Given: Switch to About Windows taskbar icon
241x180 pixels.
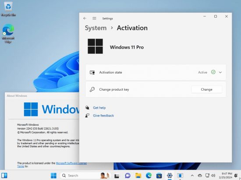Looking at the screenshot, I should pos(180,175).
